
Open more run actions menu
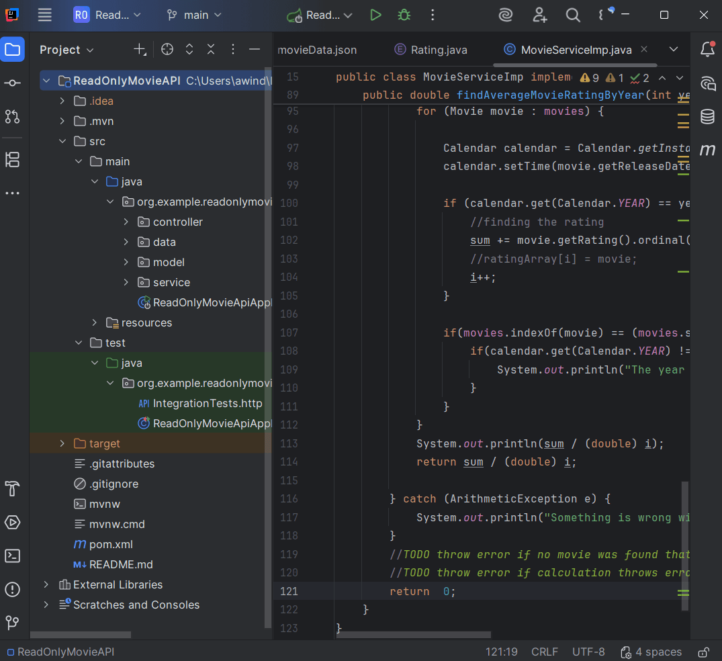433,15
